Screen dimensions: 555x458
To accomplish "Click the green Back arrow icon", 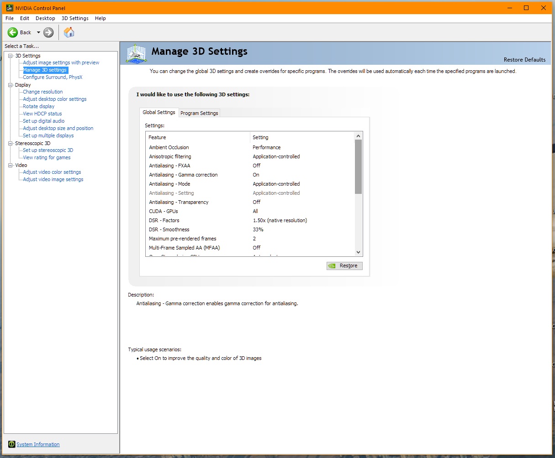I will point(12,32).
